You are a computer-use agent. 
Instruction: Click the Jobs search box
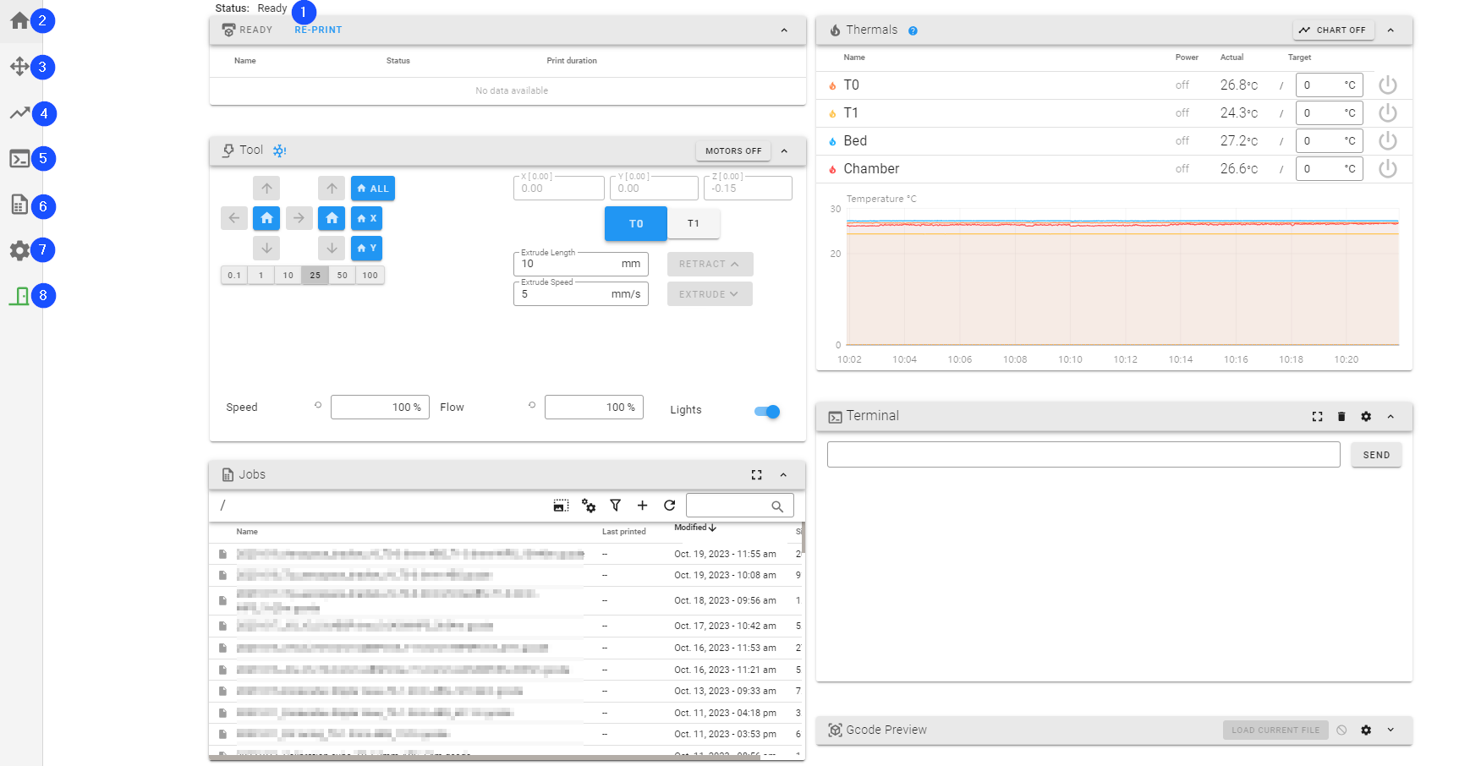pos(739,506)
